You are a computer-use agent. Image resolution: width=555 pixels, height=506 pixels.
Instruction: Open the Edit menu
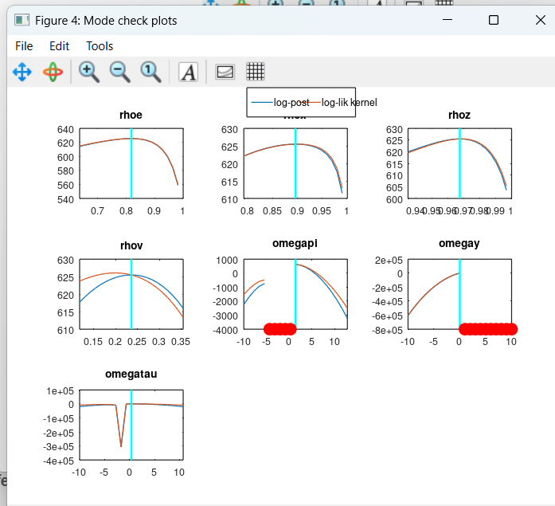pyautogui.click(x=60, y=46)
